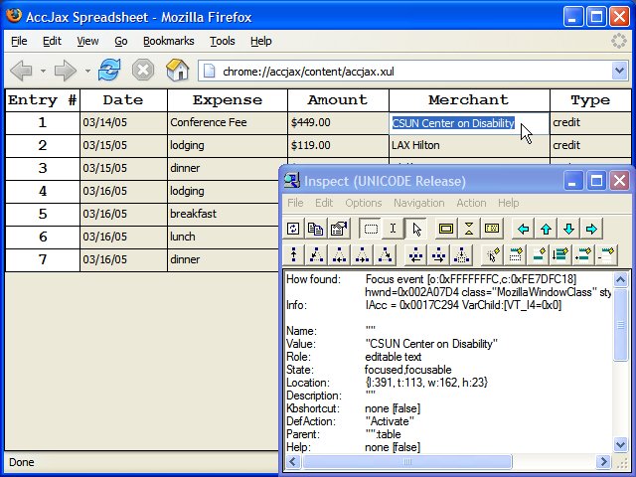Image resolution: width=636 pixels, height=477 pixels.
Task: Open the Forward button history dropdown arrow
Action: click(x=86, y=71)
